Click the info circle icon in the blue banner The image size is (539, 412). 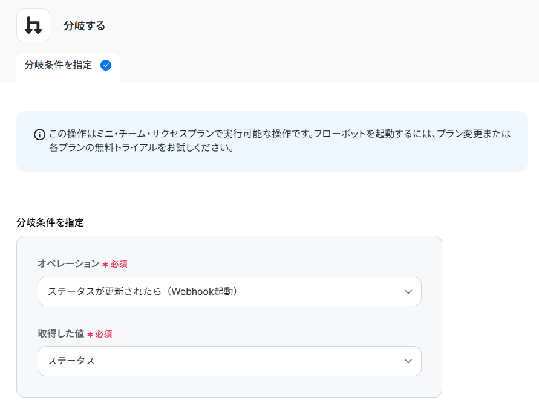point(39,135)
